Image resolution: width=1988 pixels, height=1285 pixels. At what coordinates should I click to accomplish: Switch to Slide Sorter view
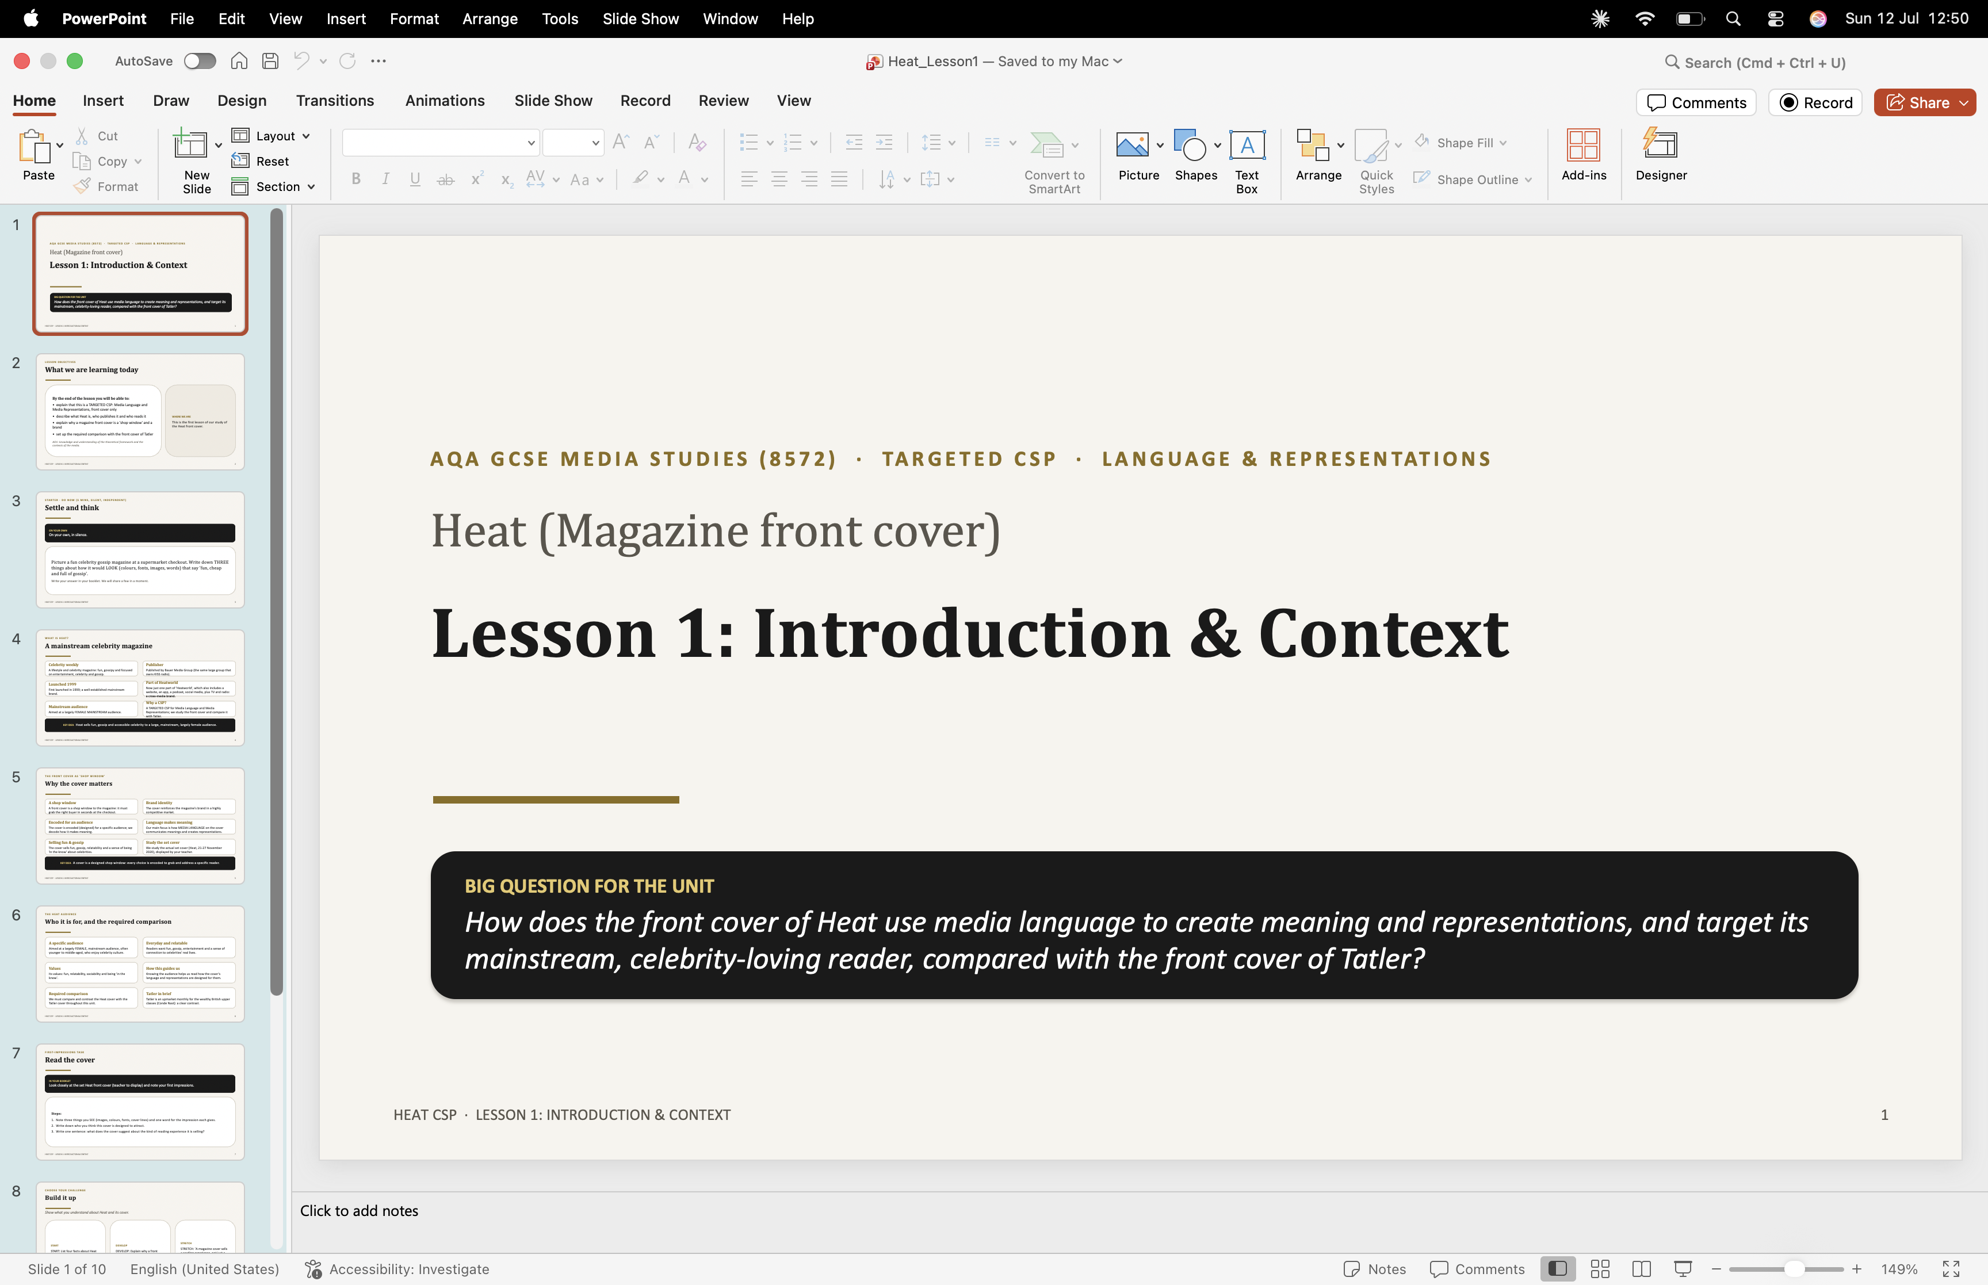point(1600,1268)
